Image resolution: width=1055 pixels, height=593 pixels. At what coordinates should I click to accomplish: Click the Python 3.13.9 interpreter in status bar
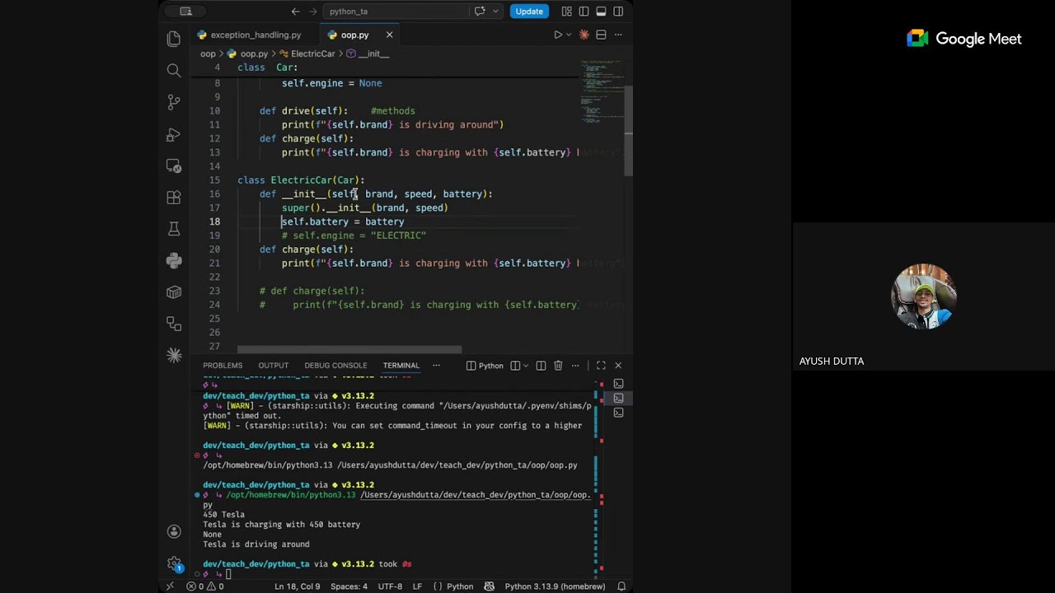coord(555,586)
